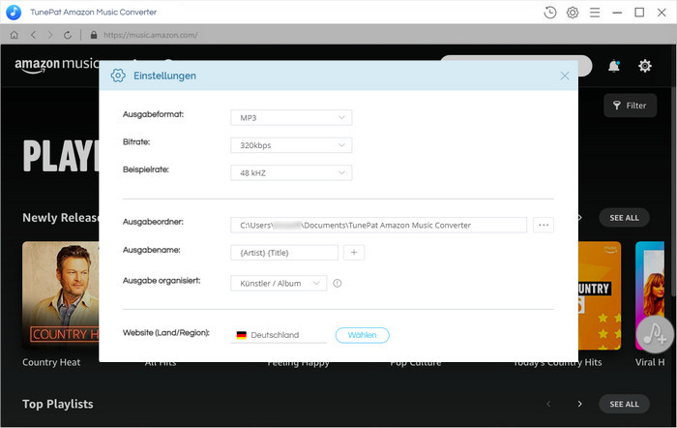The height and width of the screenshot is (428, 677).
Task: Click the Wählen region button
Action: click(x=363, y=335)
